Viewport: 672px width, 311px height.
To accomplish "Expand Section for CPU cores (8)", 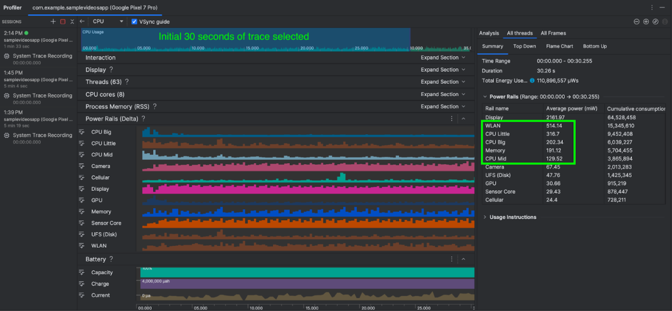I will tap(443, 94).
